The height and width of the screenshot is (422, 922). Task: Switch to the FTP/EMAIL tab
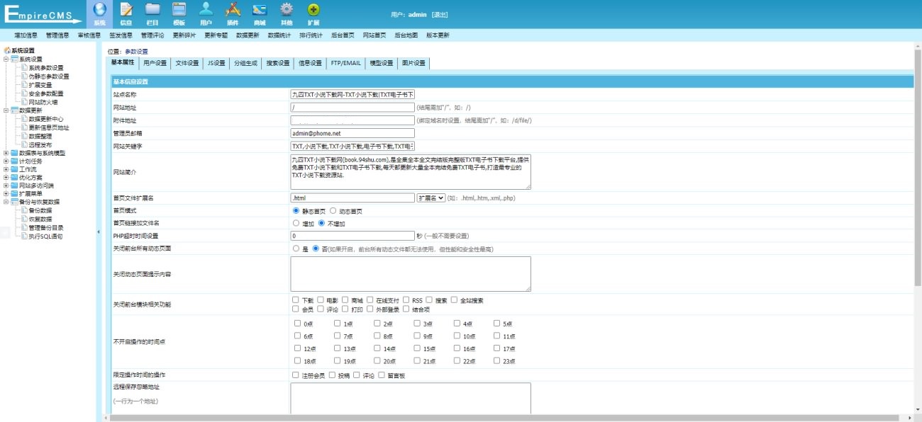point(346,63)
